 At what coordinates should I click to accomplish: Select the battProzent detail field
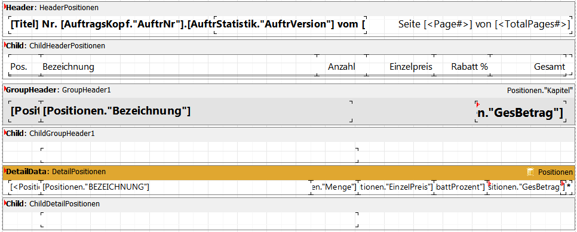click(460, 187)
